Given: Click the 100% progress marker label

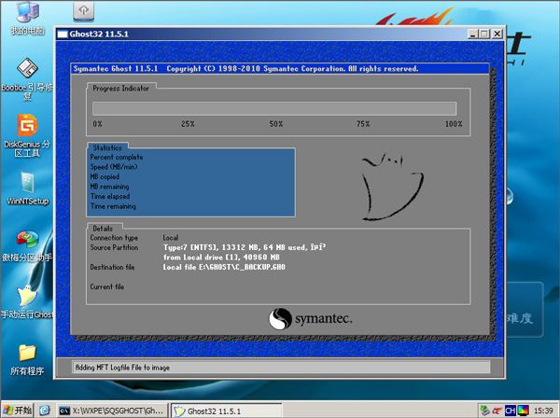Looking at the screenshot, I should (x=454, y=124).
